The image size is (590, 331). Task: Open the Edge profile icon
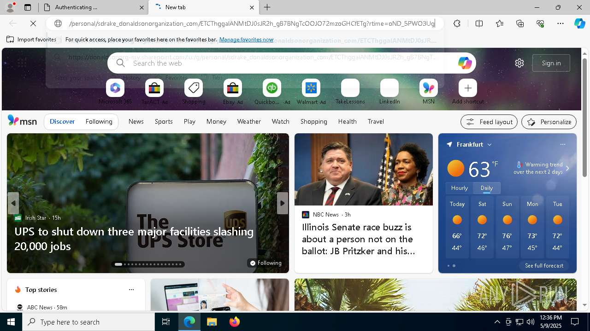(10, 7)
